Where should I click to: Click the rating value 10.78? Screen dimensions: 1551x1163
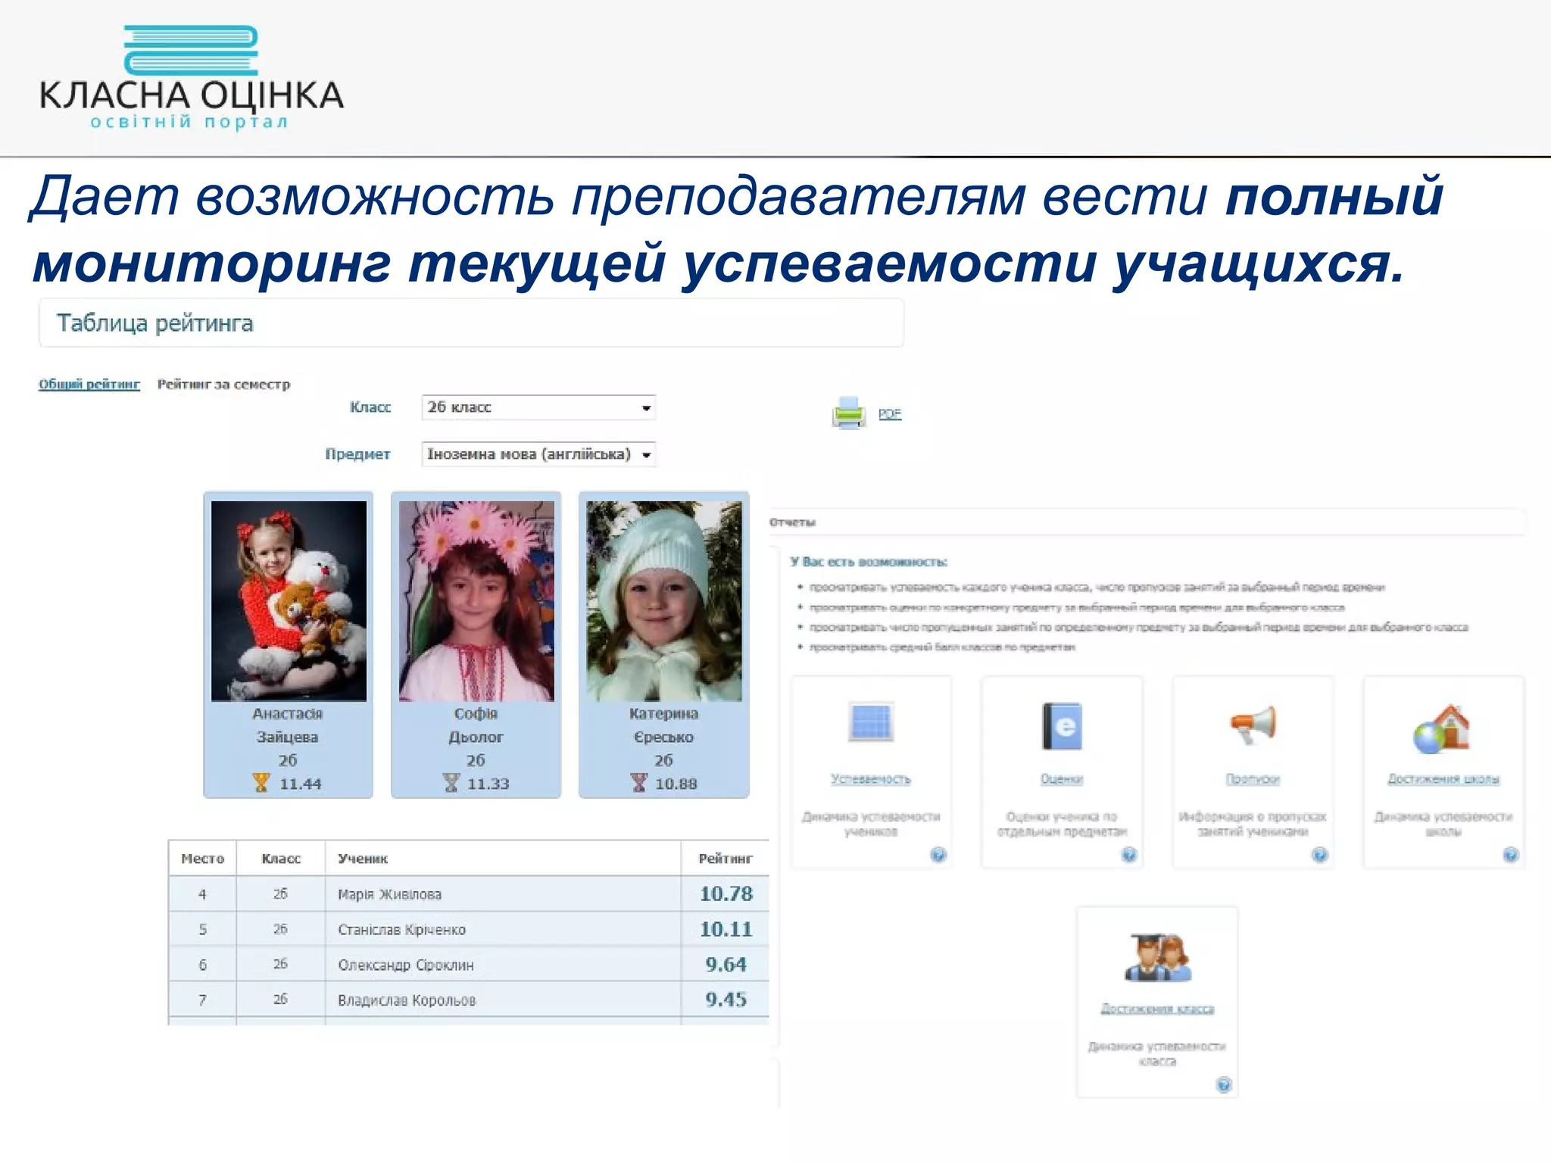726,893
